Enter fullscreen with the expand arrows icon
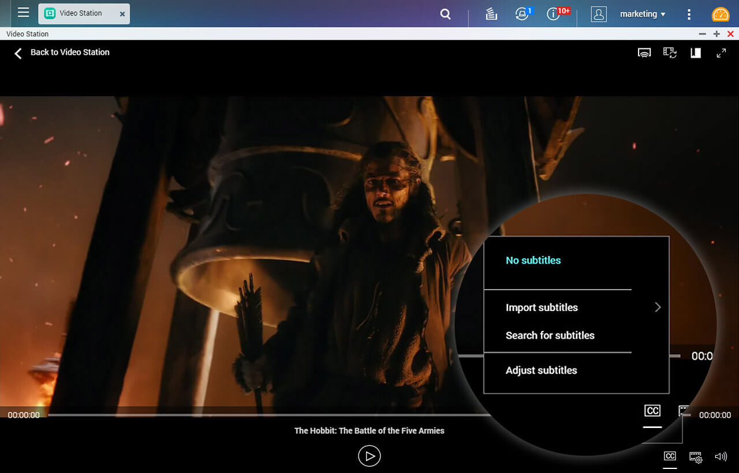This screenshot has height=473, width=739. (721, 52)
